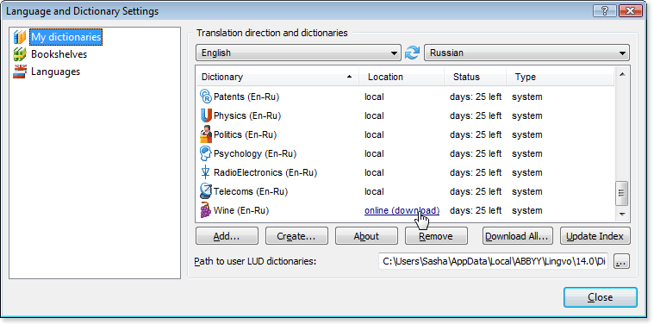Select the RadioElectronics (En-Ru) row

pos(405,172)
